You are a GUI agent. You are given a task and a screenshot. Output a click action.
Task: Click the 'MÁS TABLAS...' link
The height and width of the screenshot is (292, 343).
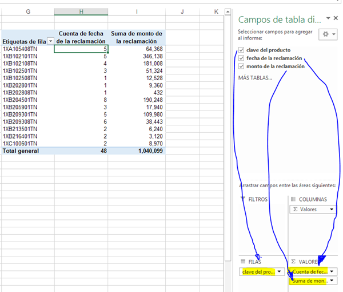pyautogui.click(x=255, y=78)
